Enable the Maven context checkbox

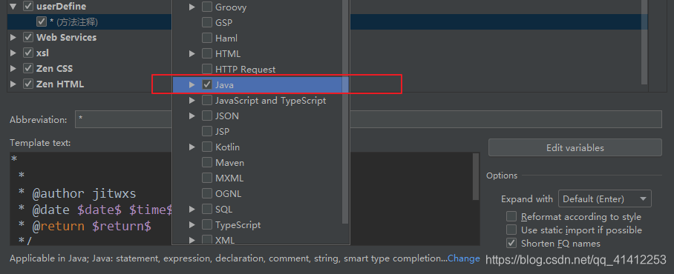pos(207,162)
